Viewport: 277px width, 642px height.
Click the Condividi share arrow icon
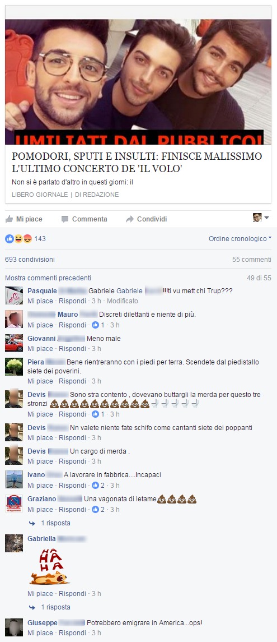pos(130,219)
